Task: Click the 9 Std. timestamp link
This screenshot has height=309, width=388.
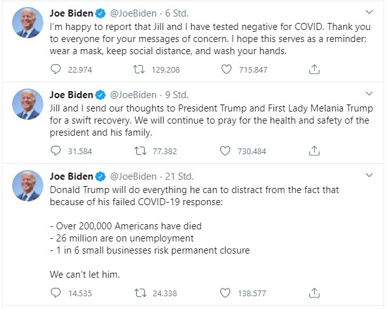Action: [176, 94]
